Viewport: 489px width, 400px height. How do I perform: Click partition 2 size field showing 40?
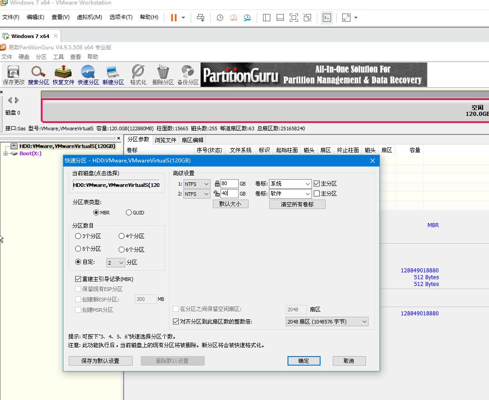pyautogui.click(x=229, y=194)
